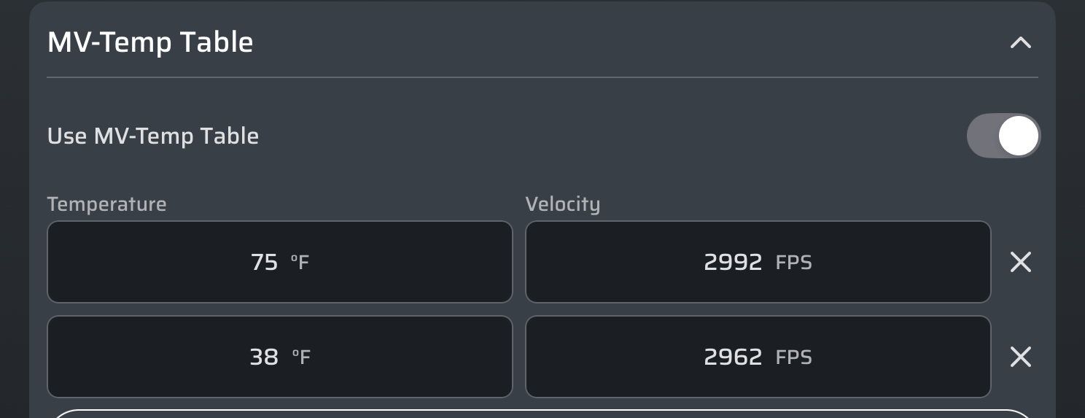Delete the 38 °F table row
The width and height of the screenshot is (1085, 418).
(1020, 357)
